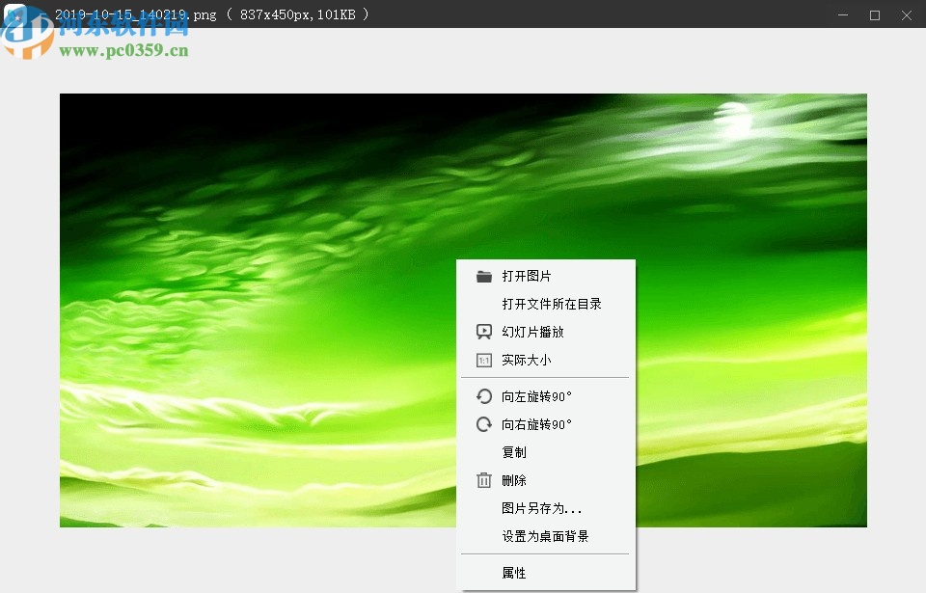Rotate the photo right via 向右旋转90°
Viewport: 926px width, 593px height.
pyautogui.click(x=535, y=423)
